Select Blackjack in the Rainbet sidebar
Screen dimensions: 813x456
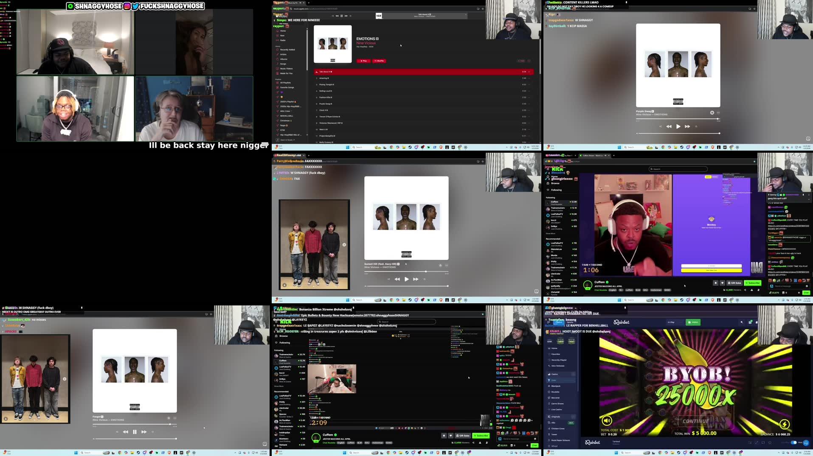point(555,386)
